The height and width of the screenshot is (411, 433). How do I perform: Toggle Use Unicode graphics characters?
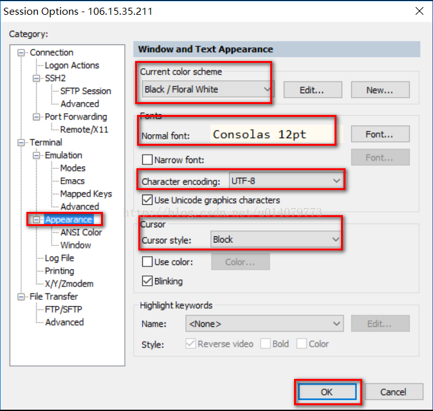(147, 200)
